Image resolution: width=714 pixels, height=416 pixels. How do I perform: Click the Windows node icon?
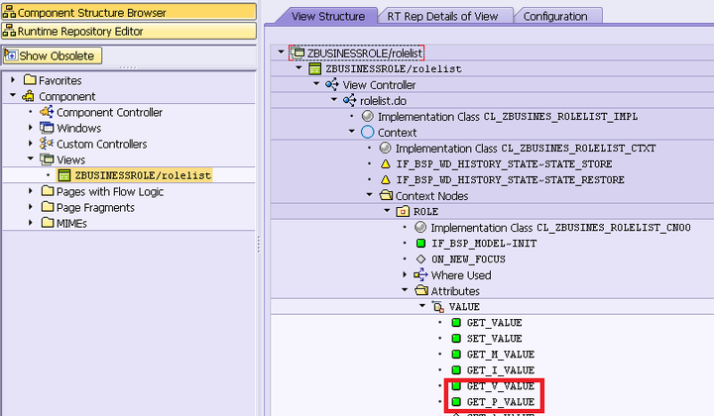[x=47, y=129]
